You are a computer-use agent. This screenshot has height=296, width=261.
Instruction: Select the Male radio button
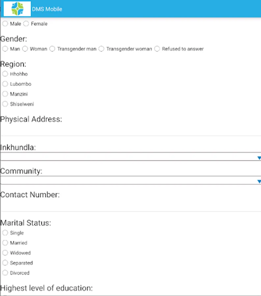[5, 24]
